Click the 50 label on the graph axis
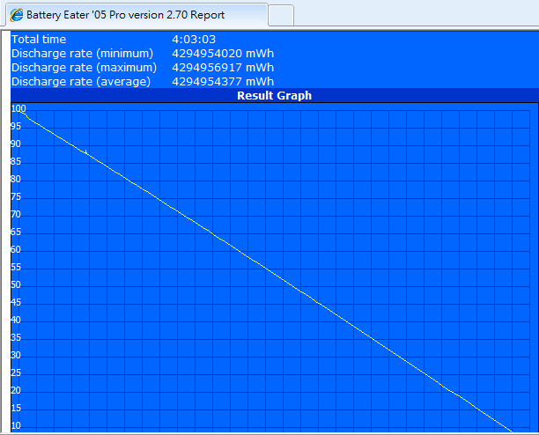 click(17, 285)
